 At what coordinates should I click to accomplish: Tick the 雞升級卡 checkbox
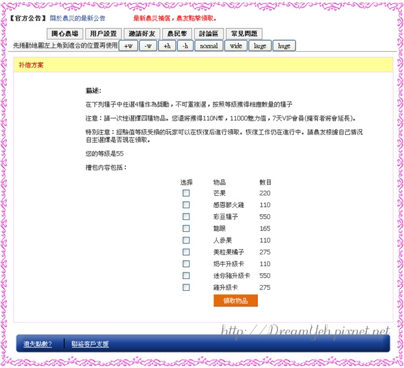tap(186, 288)
